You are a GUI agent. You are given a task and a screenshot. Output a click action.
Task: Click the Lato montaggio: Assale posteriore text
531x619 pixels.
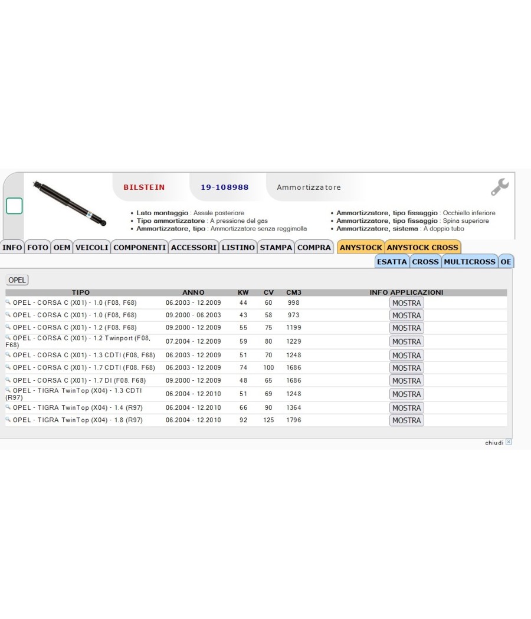tap(190, 213)
